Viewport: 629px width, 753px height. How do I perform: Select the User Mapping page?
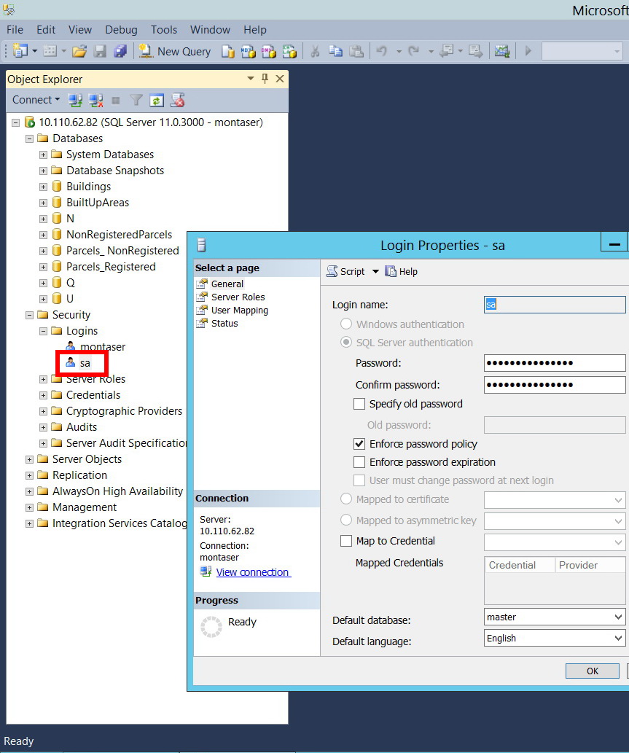coord(240,311)
